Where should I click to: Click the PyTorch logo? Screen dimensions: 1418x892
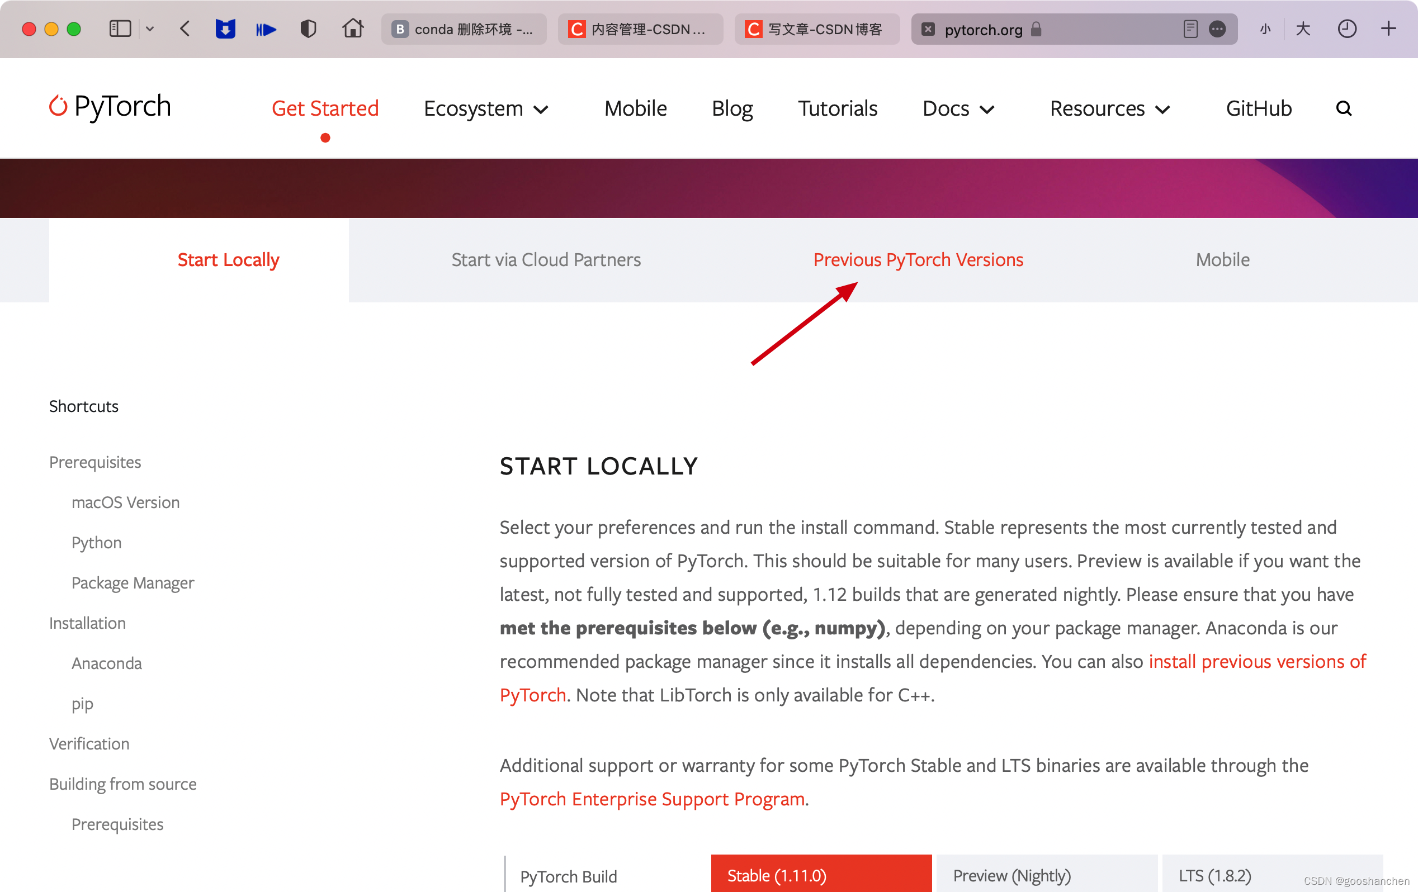click(110, 107)
